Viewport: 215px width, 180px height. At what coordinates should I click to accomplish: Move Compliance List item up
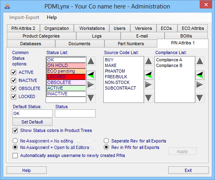tap(200, 61)
